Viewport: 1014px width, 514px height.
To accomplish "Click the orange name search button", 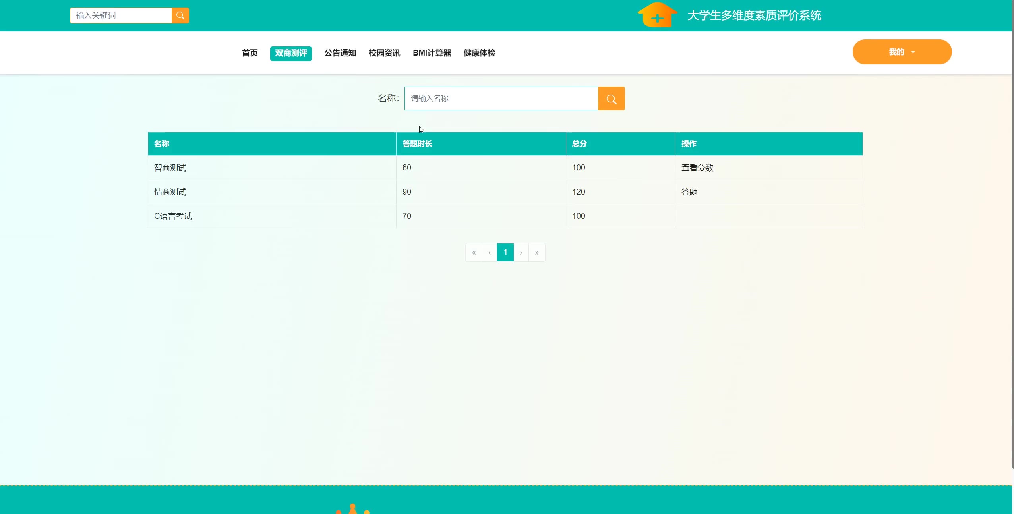I will (x=611, y=99).
